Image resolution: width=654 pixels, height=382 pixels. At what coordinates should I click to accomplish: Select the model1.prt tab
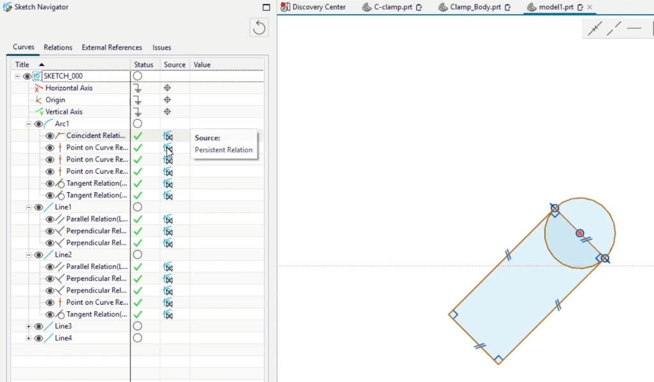(556, 7)
